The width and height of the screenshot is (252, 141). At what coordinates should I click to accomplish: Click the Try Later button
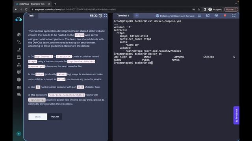(x=55, y=117)
